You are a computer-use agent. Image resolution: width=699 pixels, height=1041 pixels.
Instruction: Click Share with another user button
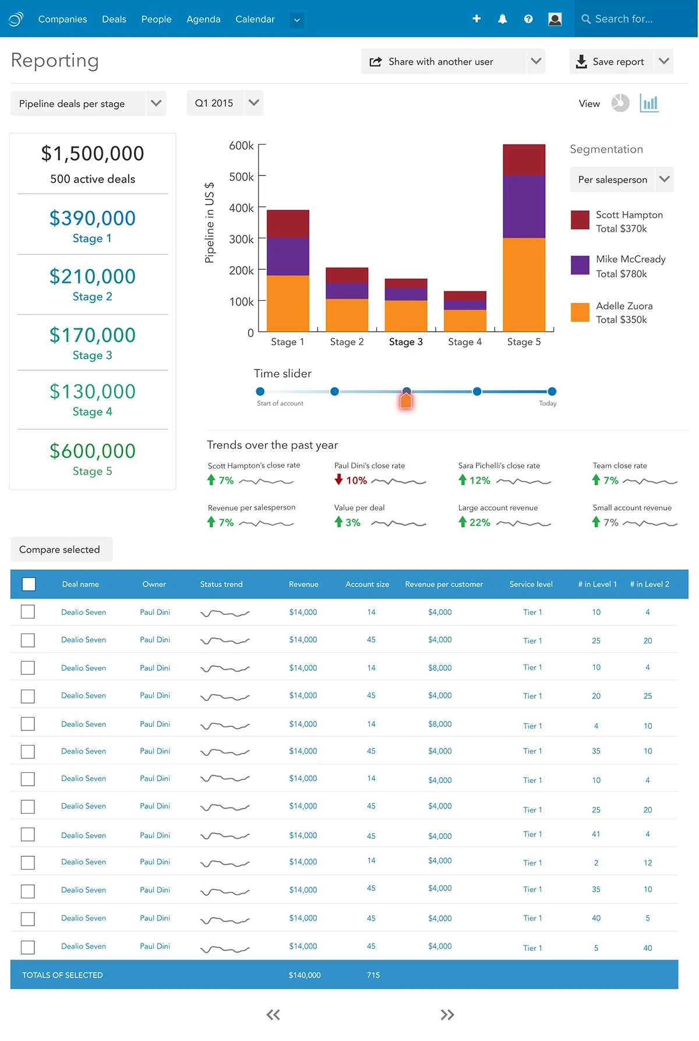click(x=444, y=61)
